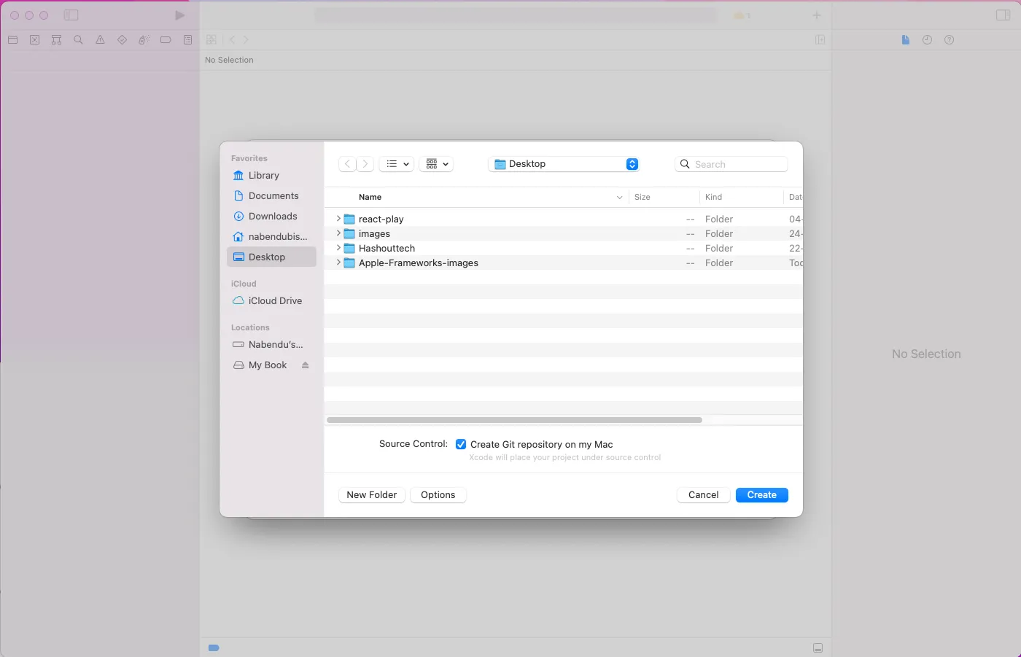
Task: Show the History inspector clock icon
Action: pos(927,40)
